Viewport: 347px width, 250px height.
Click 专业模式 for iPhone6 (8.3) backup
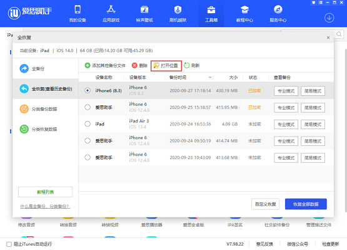286,91
